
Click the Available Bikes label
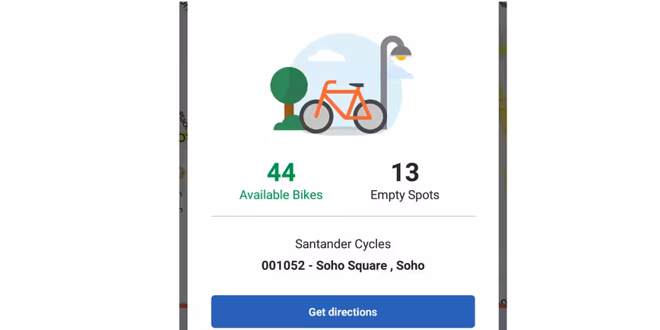click(x=281, y=195)
